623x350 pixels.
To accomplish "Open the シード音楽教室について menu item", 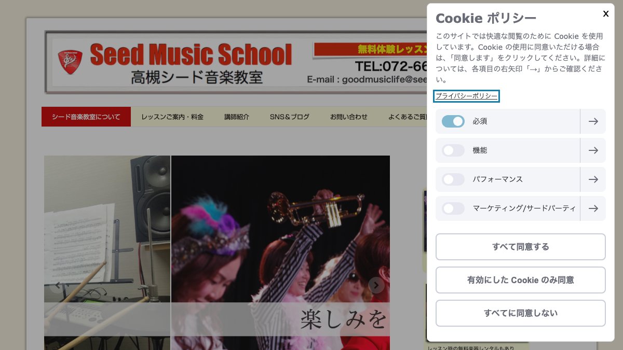I will pyautogui.click(x=86, y=117).
